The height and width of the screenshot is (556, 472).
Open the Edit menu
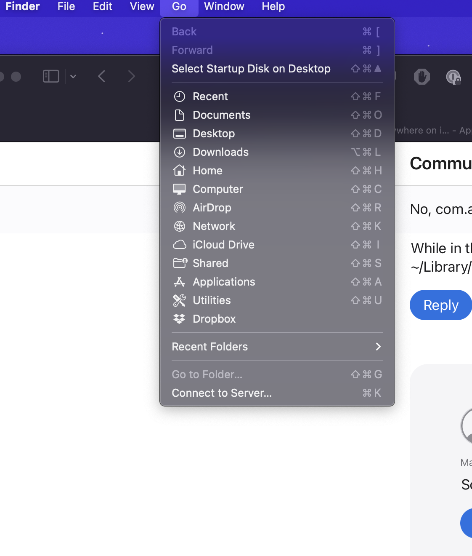pos(102,6)
